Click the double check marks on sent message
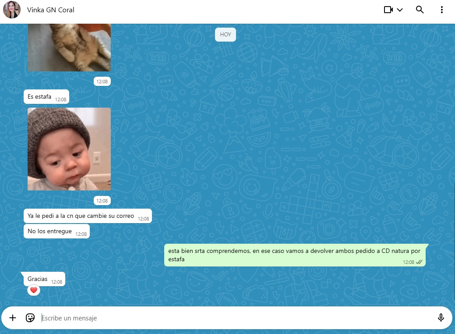This screenshot has width=455, height=334. pyautogui.click(x=419, y=262)
